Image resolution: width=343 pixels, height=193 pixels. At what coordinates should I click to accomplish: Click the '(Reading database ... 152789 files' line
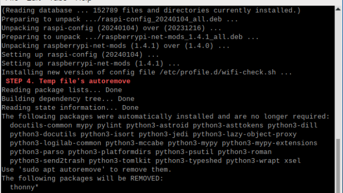click(151, 11)
